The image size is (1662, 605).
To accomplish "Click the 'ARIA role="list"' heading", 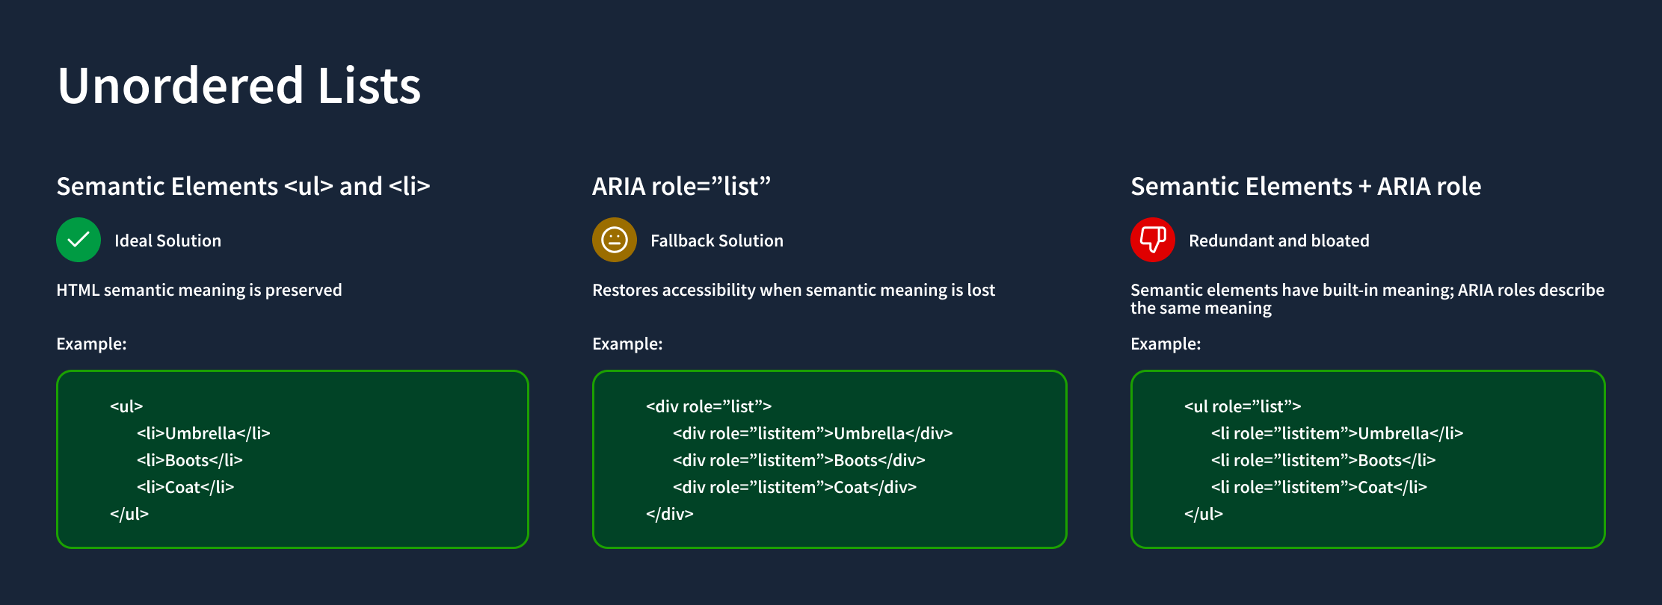I will (681, 186).
